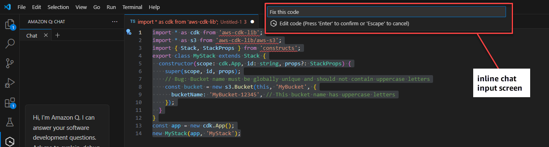This screenshot has height=147, width=549.
Task: Click the VS Code logo icon
Action: point(8,7)
